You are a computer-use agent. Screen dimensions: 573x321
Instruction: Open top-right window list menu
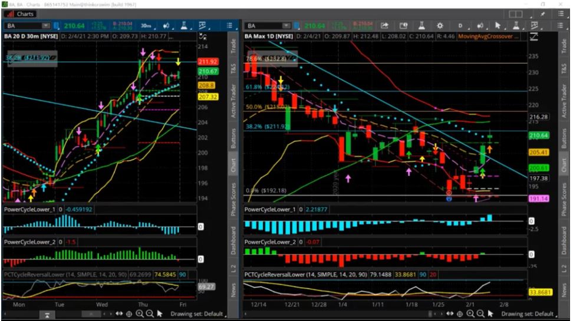tap(561, 14)
